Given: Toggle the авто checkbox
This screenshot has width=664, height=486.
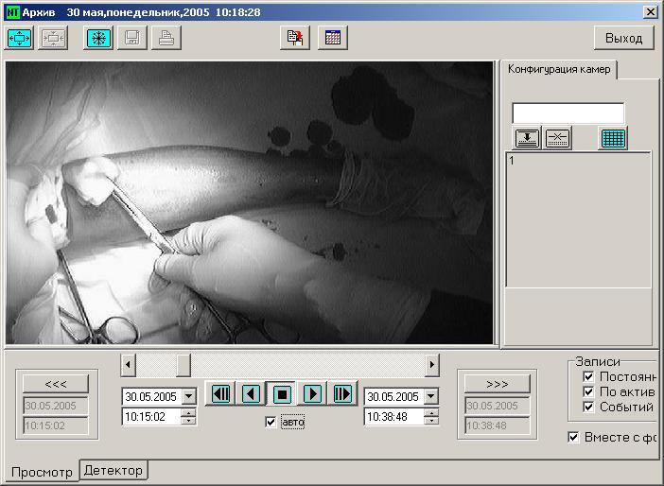Looking at the screenshot, I should [x=271, y=422].
